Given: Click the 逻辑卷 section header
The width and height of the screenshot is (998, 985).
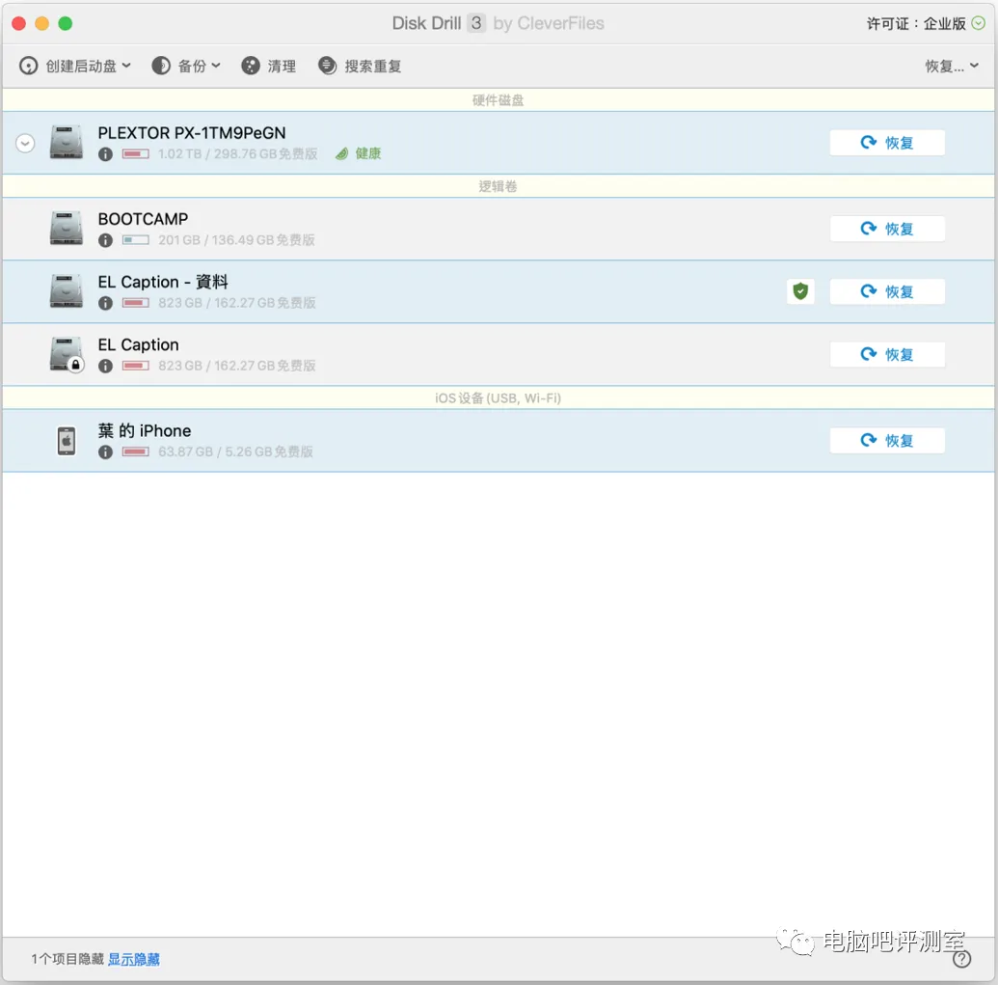Looking at the screenshot, I should [x=499, y=186].
